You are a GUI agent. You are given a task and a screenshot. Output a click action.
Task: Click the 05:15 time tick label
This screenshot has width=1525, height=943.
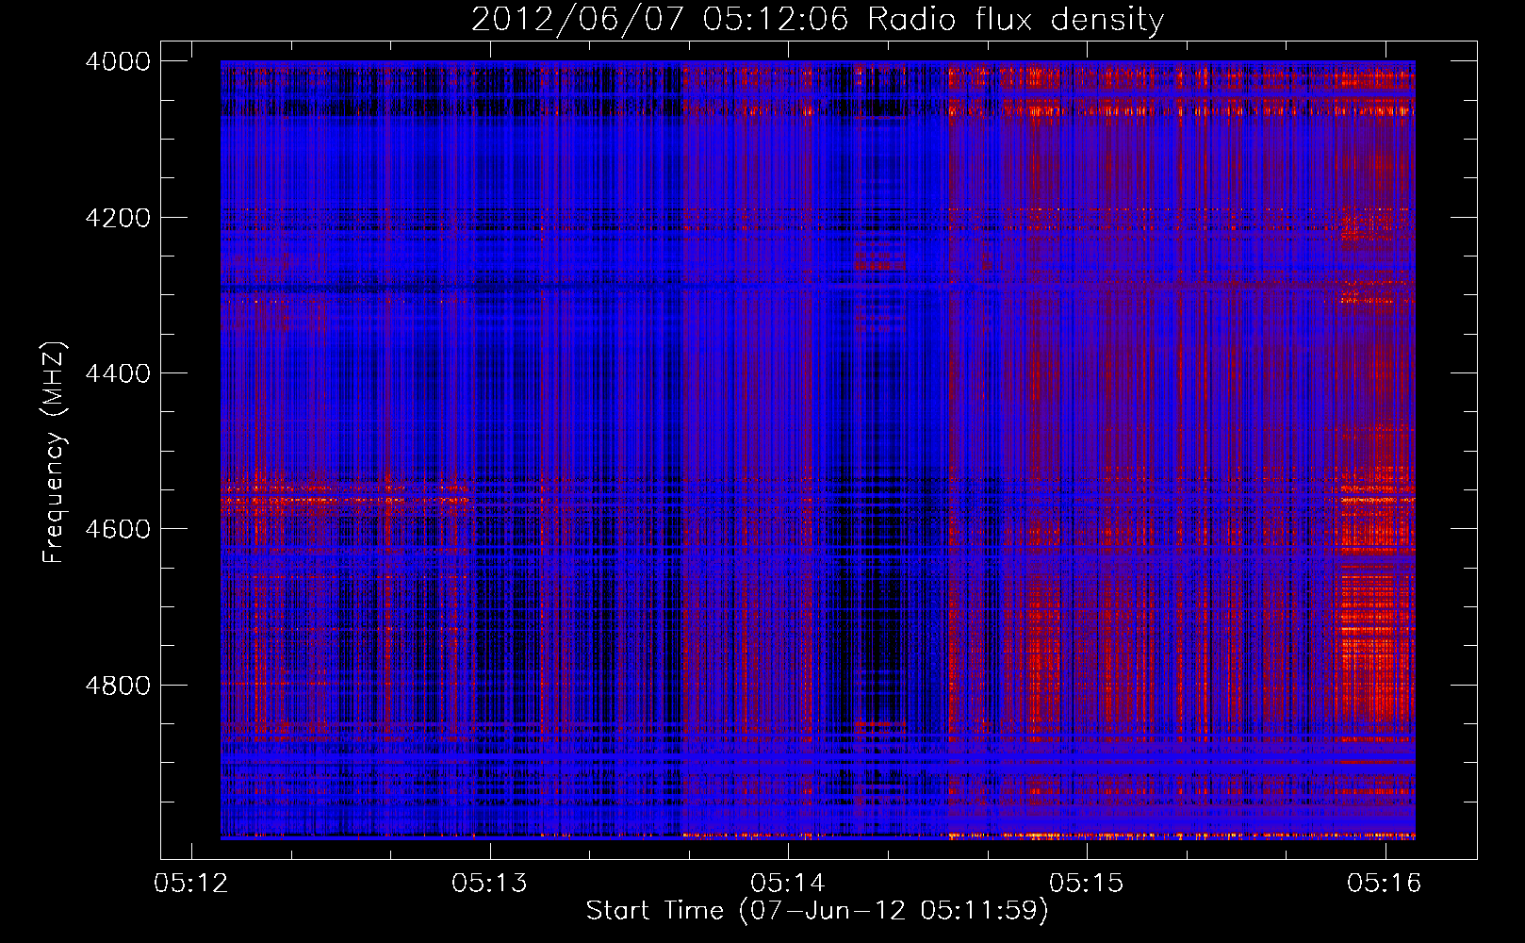(x=1087, y=884)
